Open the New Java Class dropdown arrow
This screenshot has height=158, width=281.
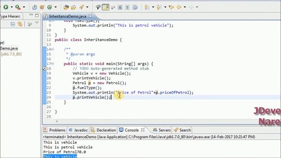(x=56, y=7)
